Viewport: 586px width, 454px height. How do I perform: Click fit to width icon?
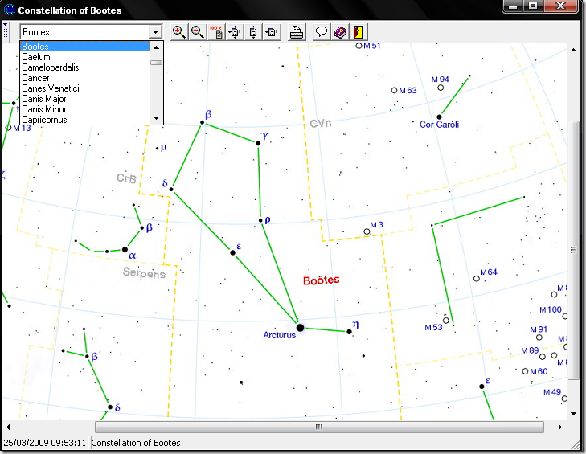click(x=272, y=32)
